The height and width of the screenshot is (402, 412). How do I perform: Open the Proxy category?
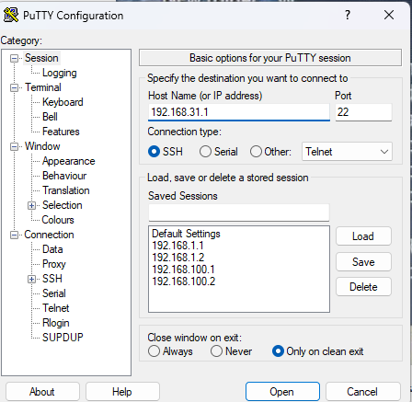54,264
